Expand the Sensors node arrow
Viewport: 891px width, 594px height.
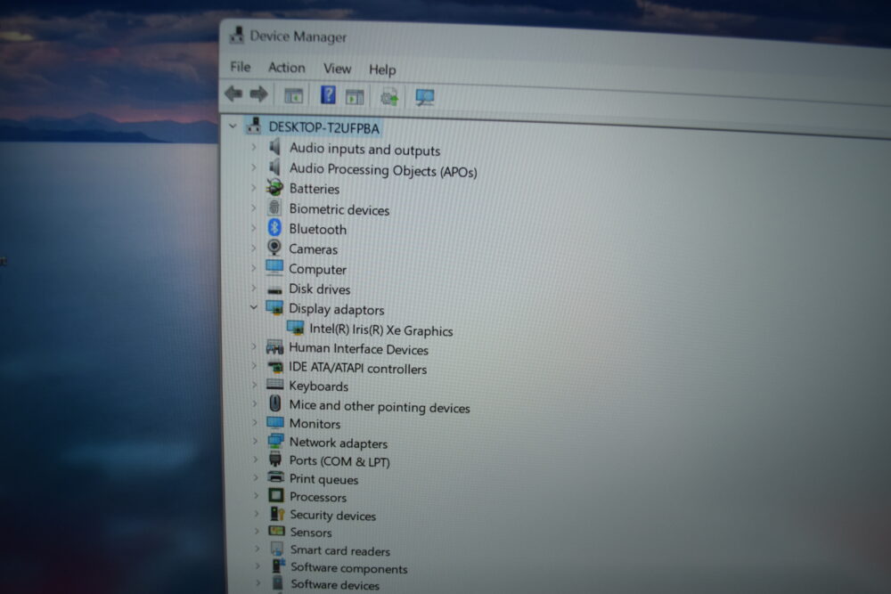click(257, 531)
